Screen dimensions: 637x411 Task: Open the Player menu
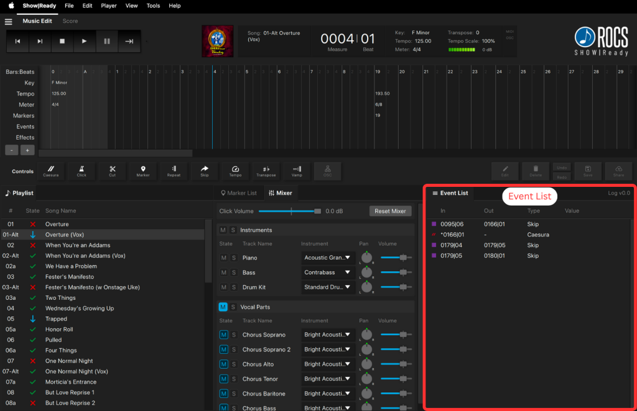pyautogui.click(x=109, y=6)
